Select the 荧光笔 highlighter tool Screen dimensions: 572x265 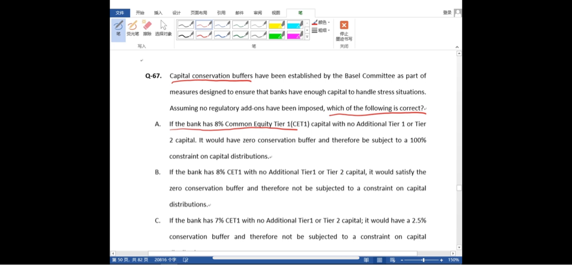pyautogui.click(x=132, y=28)
